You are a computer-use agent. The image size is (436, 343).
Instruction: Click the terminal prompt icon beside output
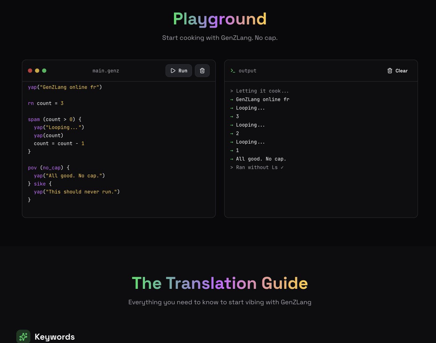(x=233, y=71)
